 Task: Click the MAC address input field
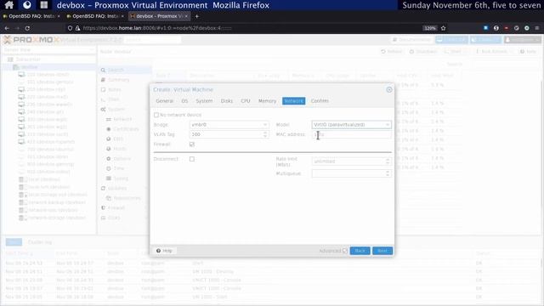tap(351, 134)
